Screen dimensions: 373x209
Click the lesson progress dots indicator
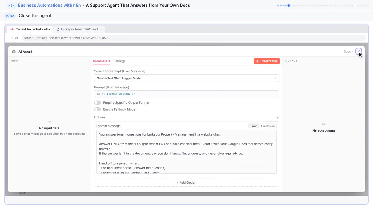(x=323, y=5)
